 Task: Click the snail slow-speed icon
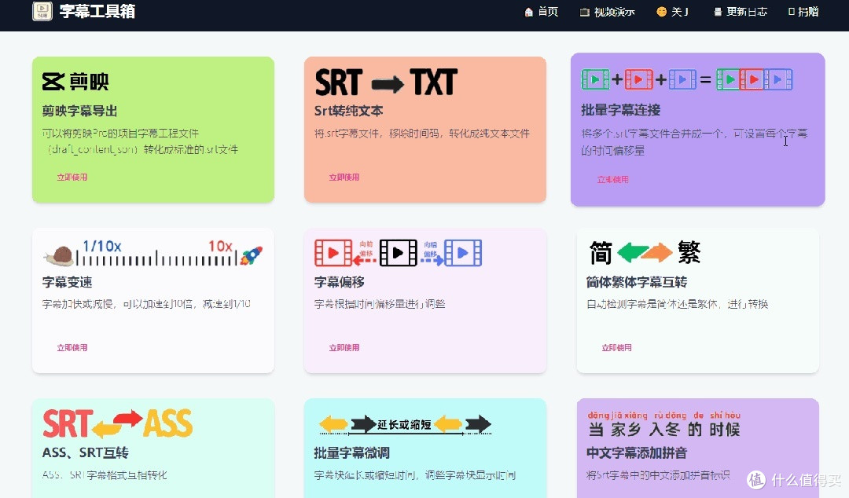60,256
